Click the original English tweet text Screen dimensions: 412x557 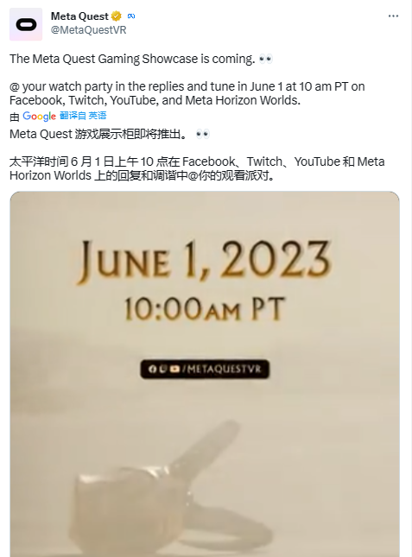187,79
